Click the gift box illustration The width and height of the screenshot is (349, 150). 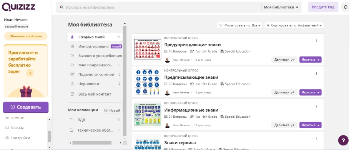[x=26, y=91]
